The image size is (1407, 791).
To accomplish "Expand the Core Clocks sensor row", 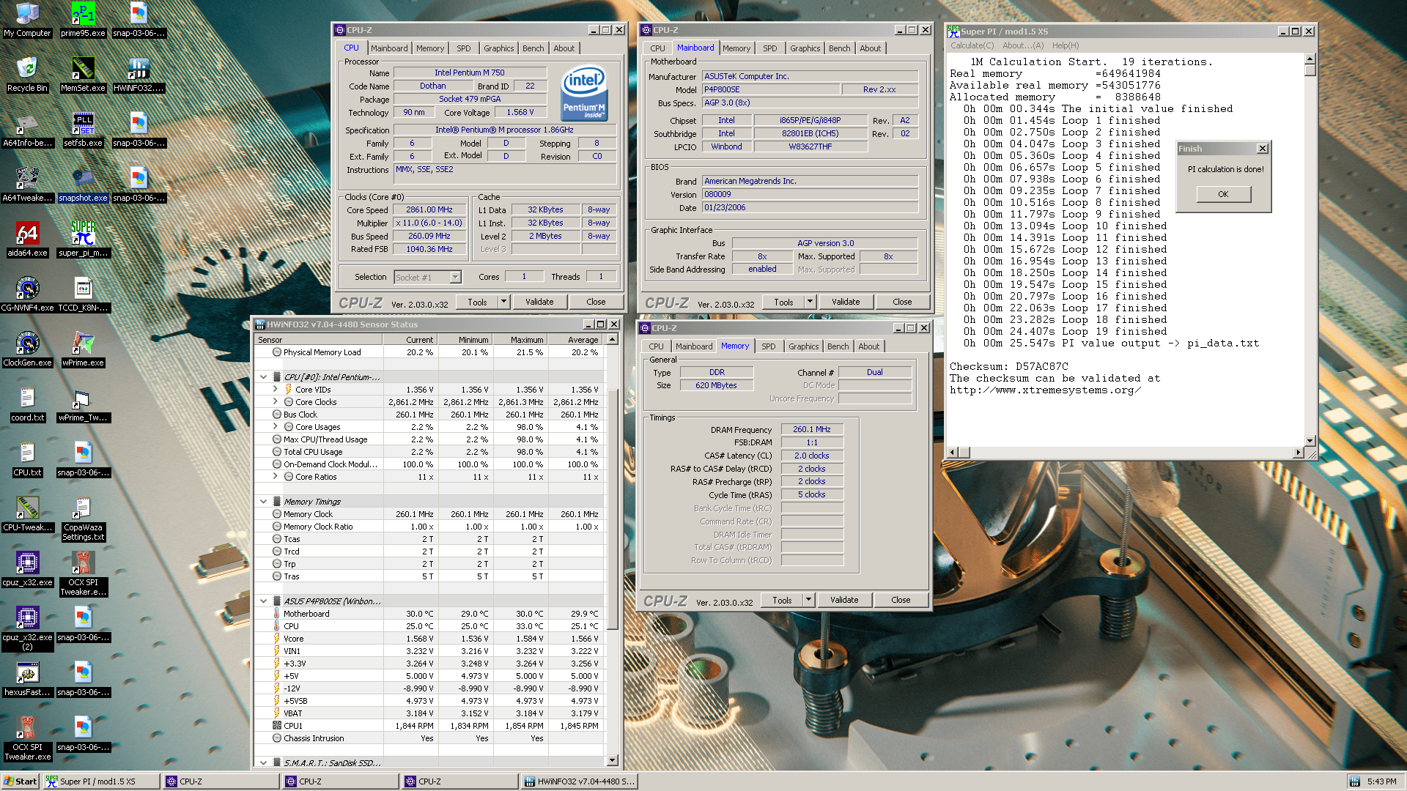I will pyautogui.click(x=276, y=402).
